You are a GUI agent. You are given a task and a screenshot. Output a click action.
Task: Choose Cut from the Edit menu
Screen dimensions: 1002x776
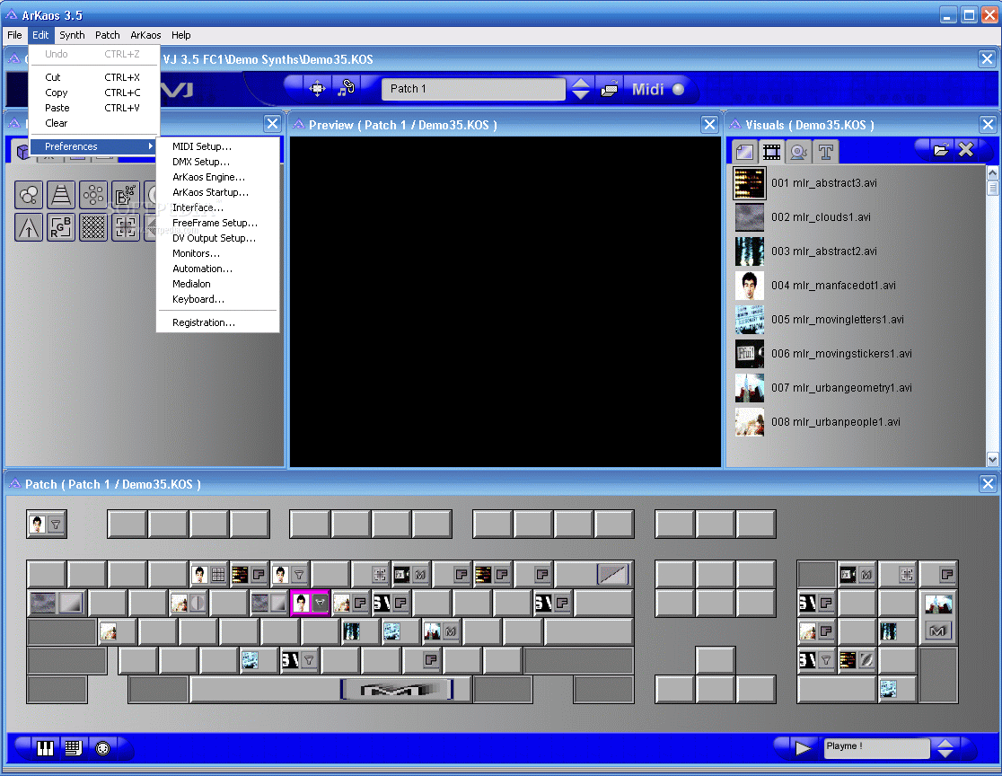click(x=94, y=77)
